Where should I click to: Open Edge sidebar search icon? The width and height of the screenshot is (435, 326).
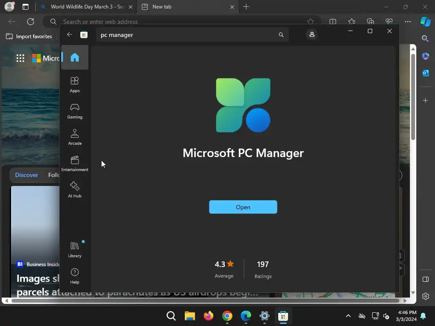tap(425, 39)
